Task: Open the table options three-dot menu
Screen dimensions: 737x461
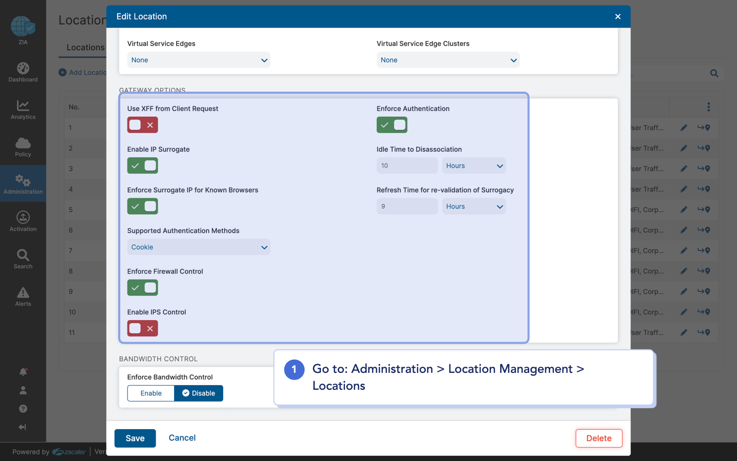Action: click(708, 107)
